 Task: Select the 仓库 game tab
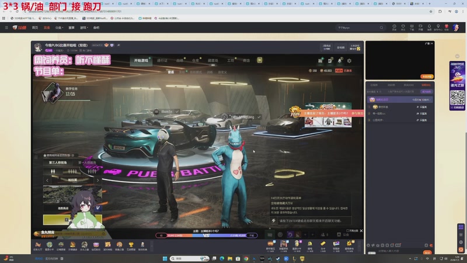(x=196, y=61)
